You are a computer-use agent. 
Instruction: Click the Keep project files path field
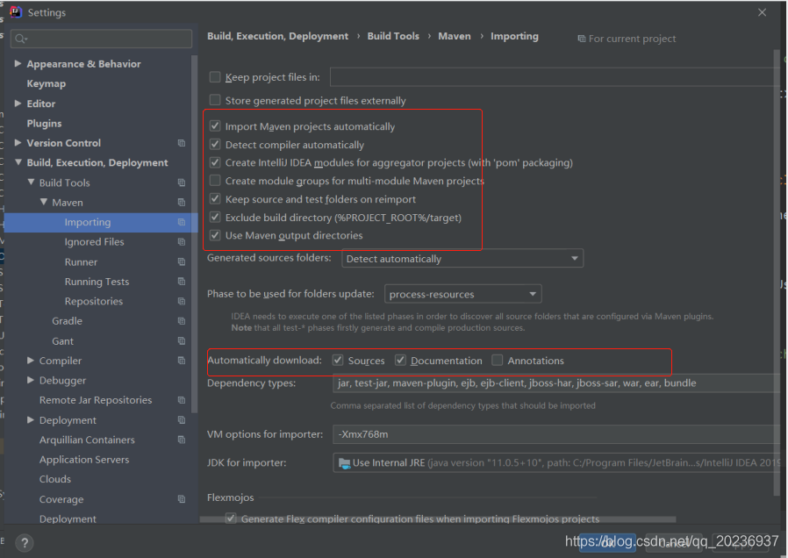tap(555, 77)
